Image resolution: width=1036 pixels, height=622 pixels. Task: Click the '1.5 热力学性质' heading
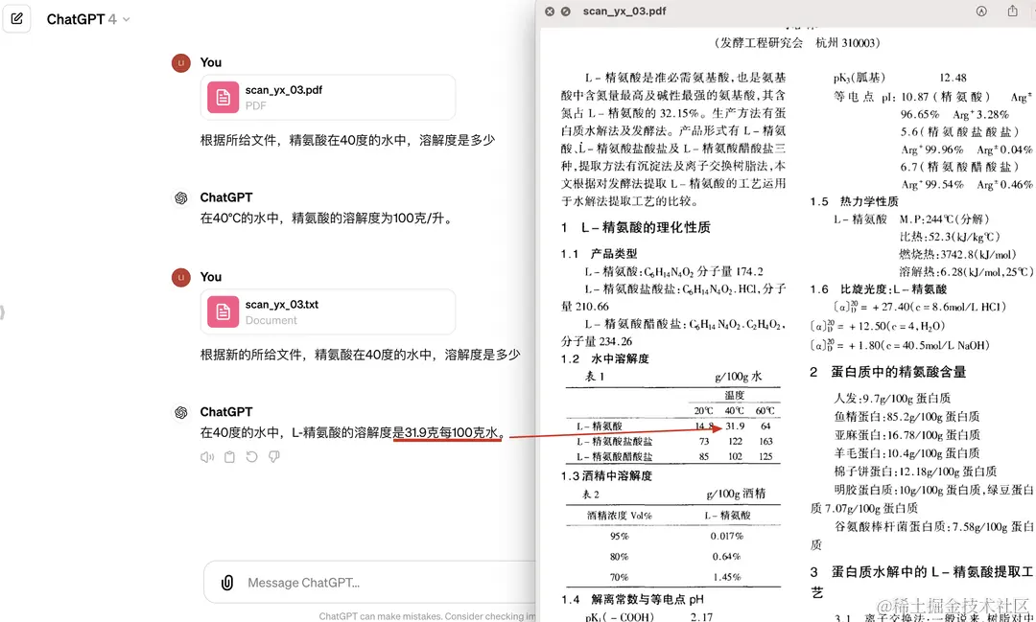(855, 201)
